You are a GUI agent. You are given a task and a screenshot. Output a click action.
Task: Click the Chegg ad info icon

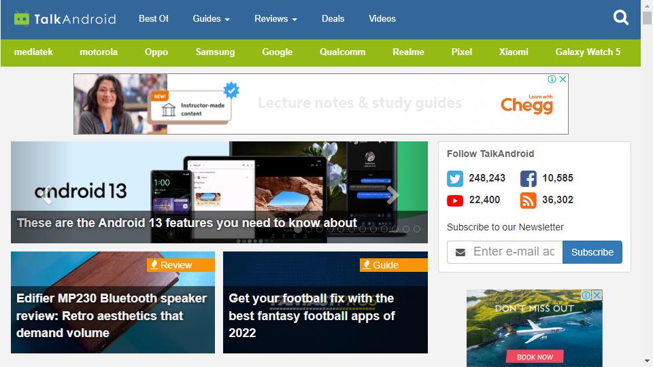point(552,79)
